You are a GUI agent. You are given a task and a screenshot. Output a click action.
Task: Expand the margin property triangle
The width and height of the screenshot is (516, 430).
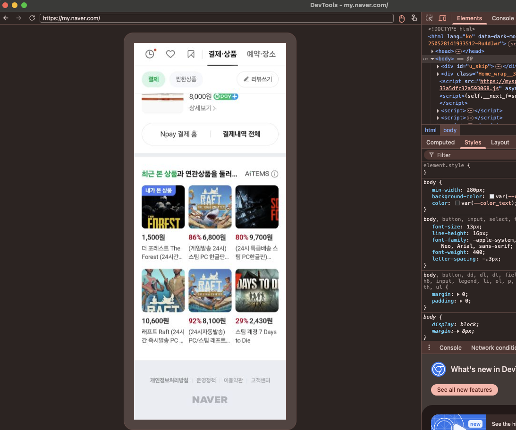pos(458,295)
